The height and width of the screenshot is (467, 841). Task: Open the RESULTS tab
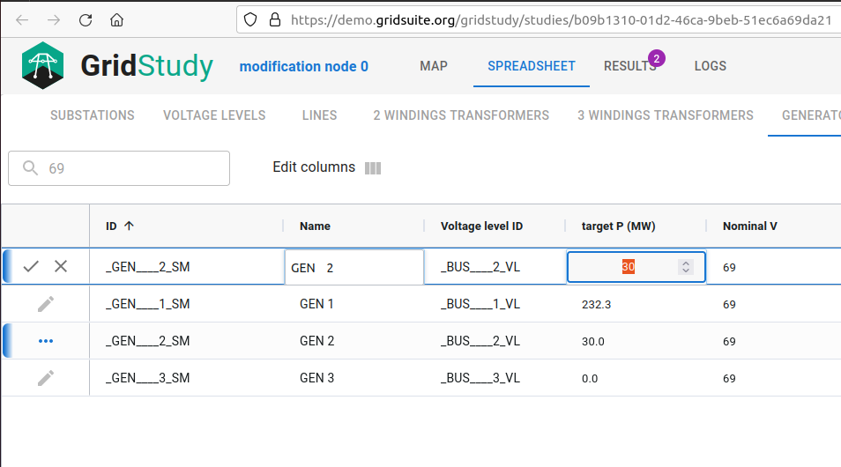pos(629,66)
